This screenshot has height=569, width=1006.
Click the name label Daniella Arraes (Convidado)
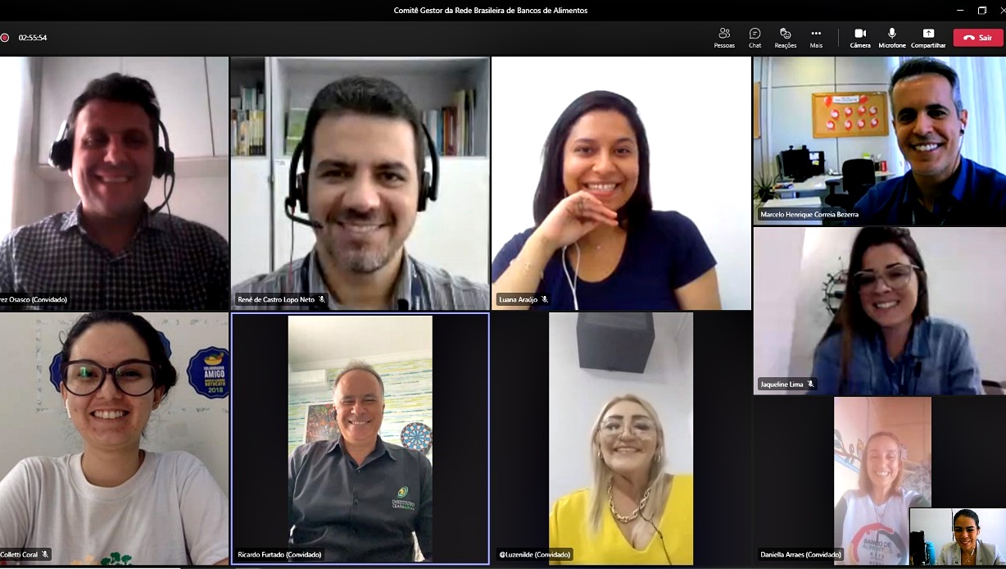coord(800,555)
